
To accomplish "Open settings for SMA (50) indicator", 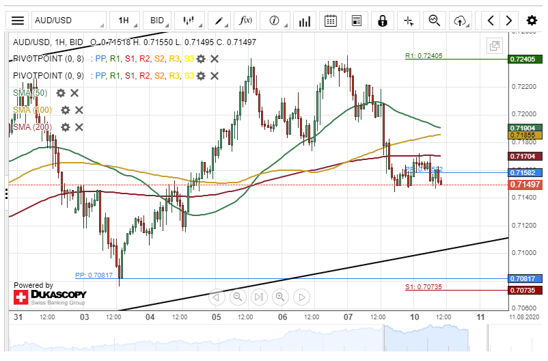I will [61, 93].
